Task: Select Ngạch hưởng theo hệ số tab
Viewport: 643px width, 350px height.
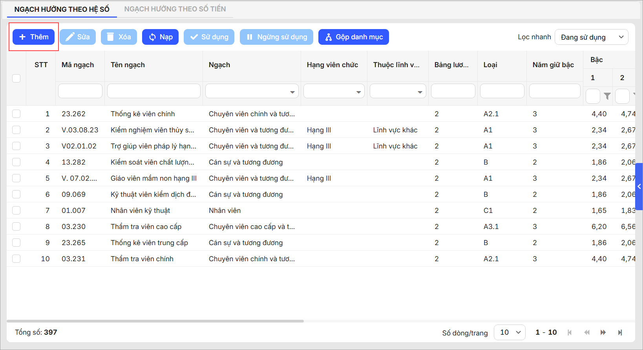Action: [62, 9]
